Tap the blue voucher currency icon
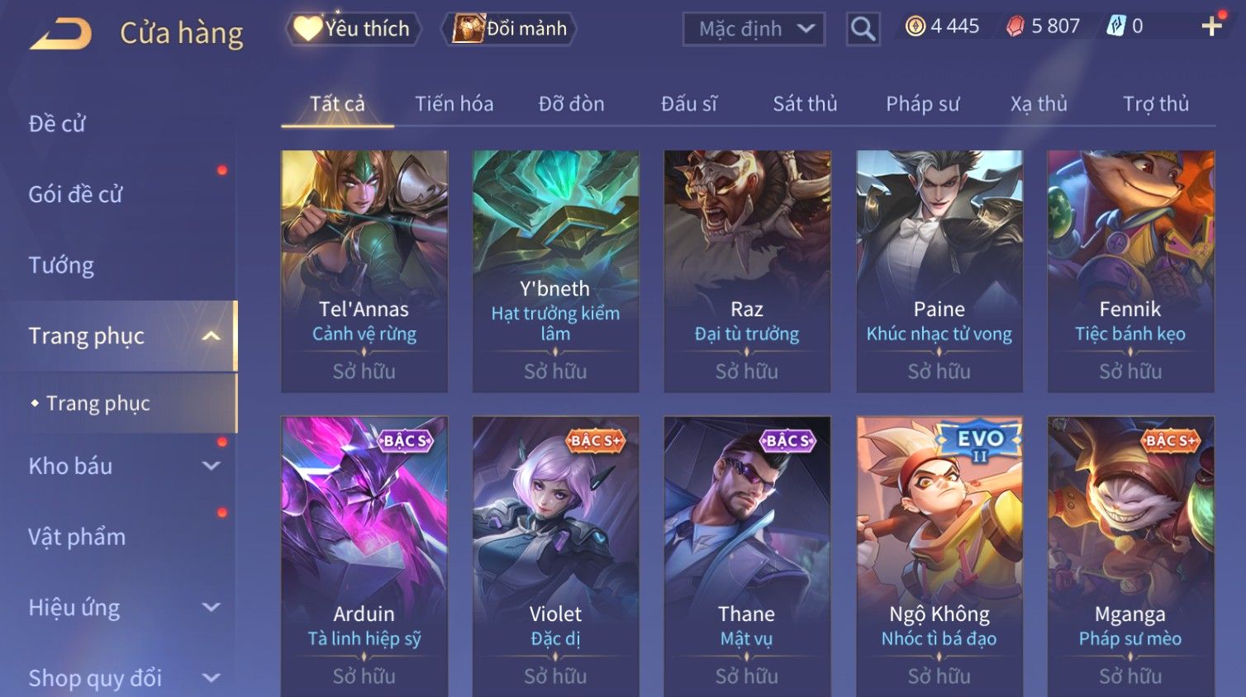This screenshot has width=1246, height=697. [x=1115, y=26]
